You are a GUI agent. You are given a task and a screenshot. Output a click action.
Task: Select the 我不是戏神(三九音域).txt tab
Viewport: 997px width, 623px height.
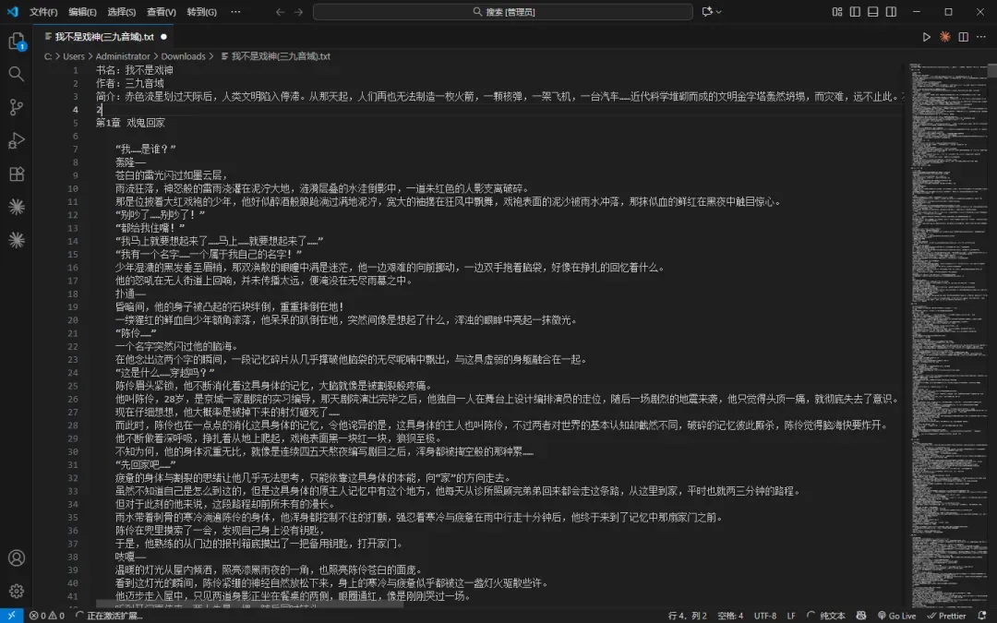pyautogui.click(x=103, y=37)
